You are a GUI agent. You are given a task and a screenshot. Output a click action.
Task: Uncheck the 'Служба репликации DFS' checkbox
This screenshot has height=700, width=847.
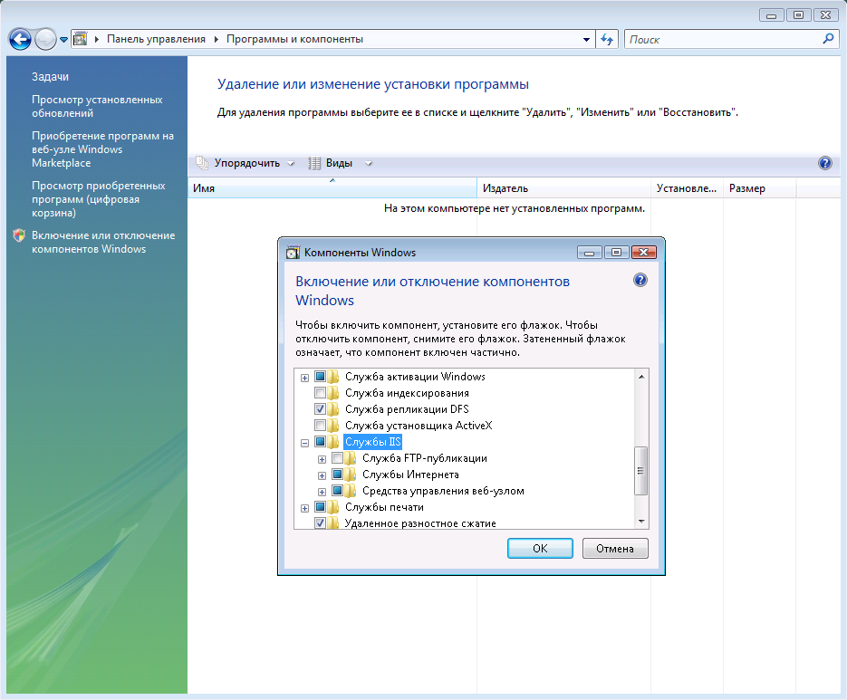(320, 409)
